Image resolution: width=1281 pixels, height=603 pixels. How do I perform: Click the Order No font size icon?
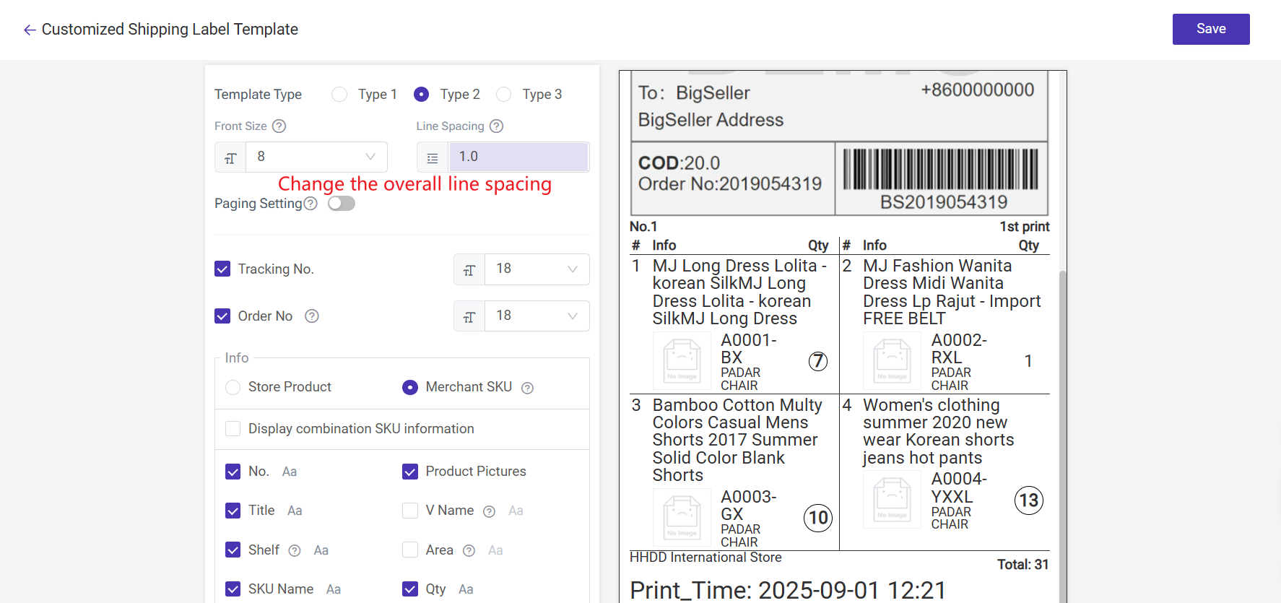click(469, 316)
